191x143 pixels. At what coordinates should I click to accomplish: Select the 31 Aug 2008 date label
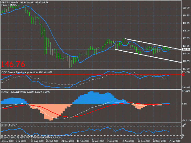37,141
